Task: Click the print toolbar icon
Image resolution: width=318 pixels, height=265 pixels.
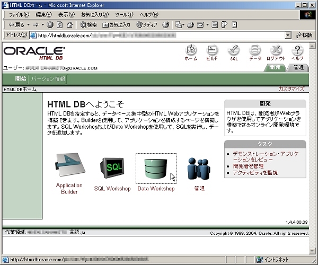Action: point(190,25)
